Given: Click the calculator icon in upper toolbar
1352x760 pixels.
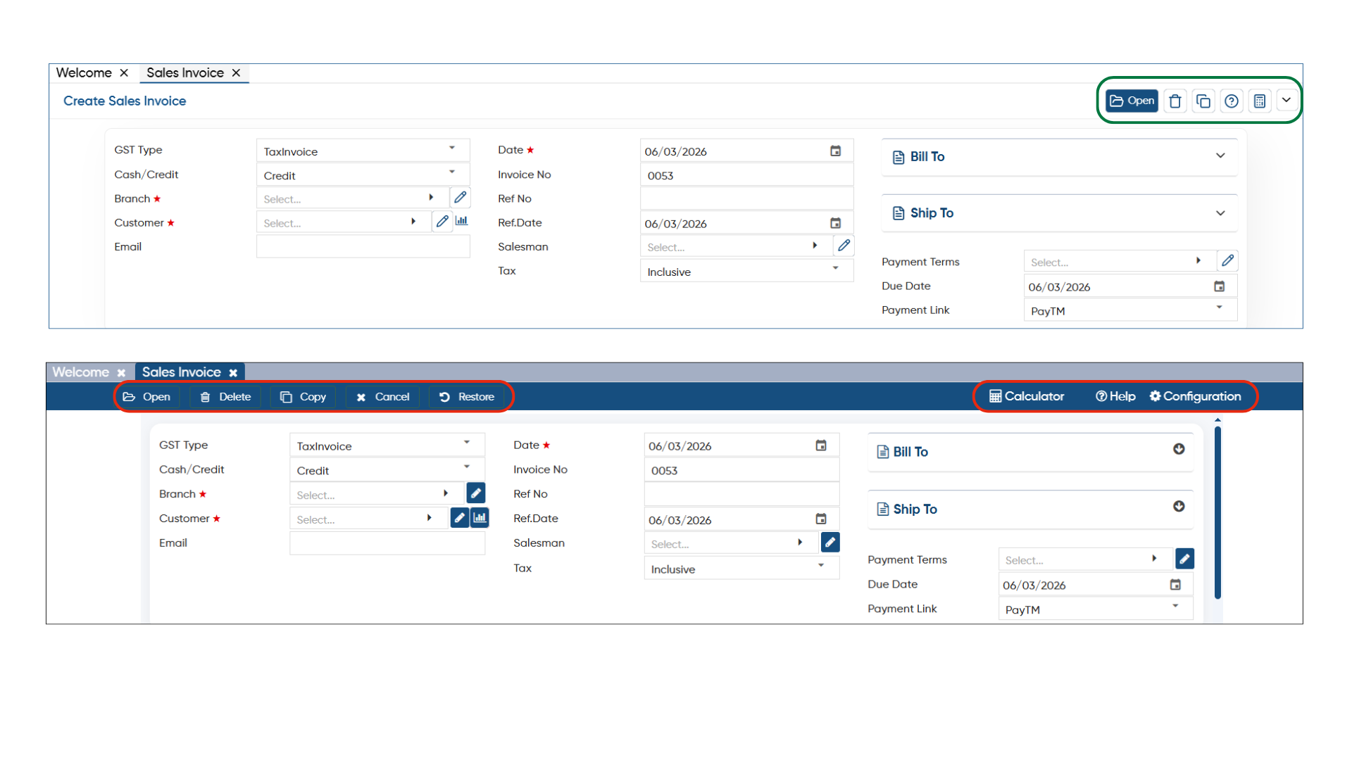Looking at the screenshot, I should pos(1259,101).
